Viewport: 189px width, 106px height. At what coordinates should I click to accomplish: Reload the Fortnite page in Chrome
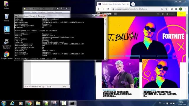[x=107, y=9]
